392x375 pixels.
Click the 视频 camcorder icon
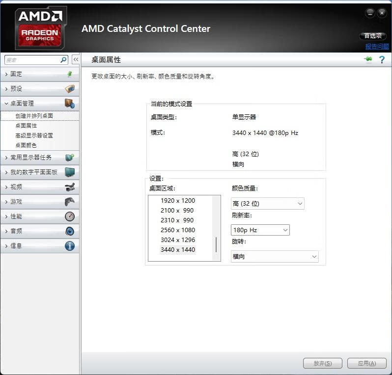point(70,187)
